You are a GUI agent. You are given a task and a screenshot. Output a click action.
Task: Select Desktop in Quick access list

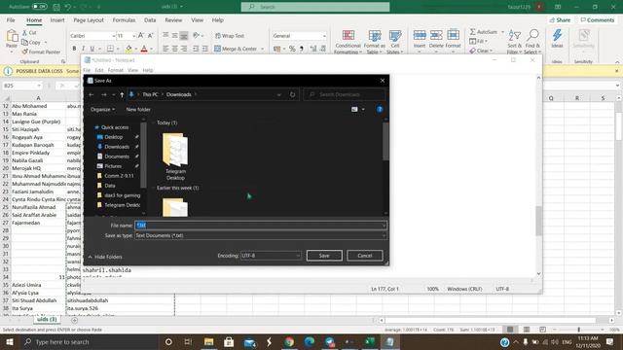click(x=113, y=137)
